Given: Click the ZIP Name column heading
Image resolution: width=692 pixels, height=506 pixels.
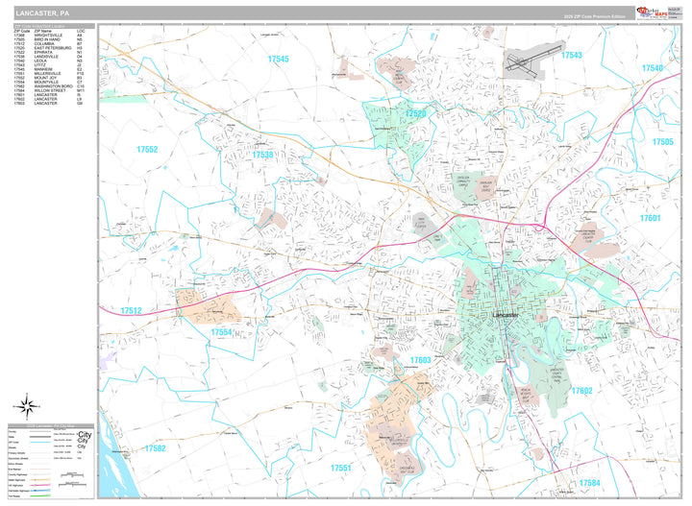Looking at the screenshot, I should pyautogui.click(x=43, y=32).
